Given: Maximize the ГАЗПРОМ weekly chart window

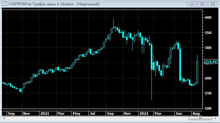Looking at the screenshot, I should click(202, 4).
